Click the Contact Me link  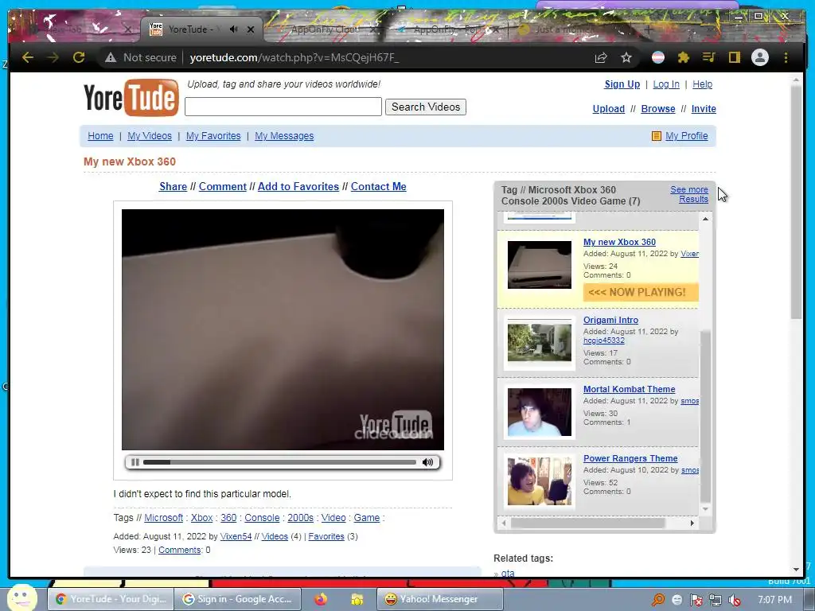[x=378, y=186]
